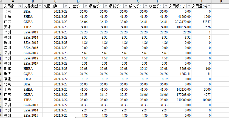Select cell SZA-2017
The image size is (229, 118).
pos(33,53)
